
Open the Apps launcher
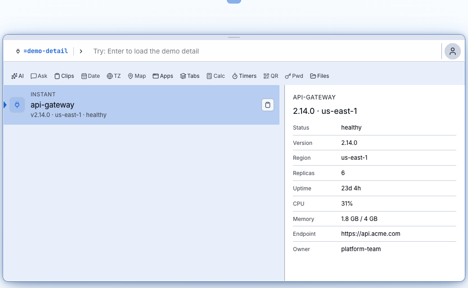[x=162, y=76]
